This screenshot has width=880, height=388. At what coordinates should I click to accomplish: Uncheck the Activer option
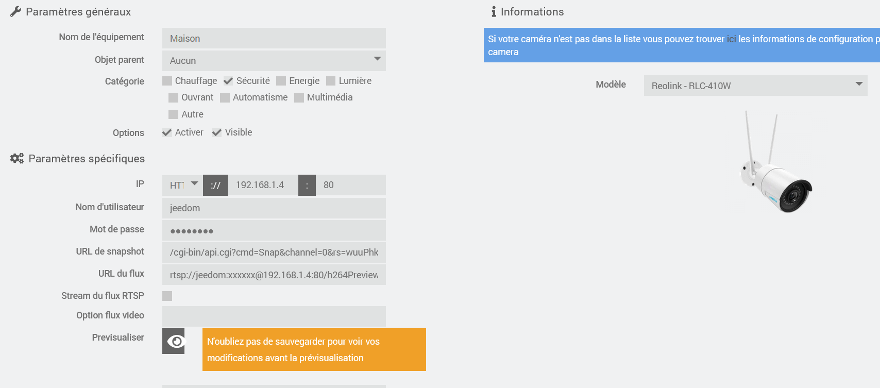tap(167, 132)
